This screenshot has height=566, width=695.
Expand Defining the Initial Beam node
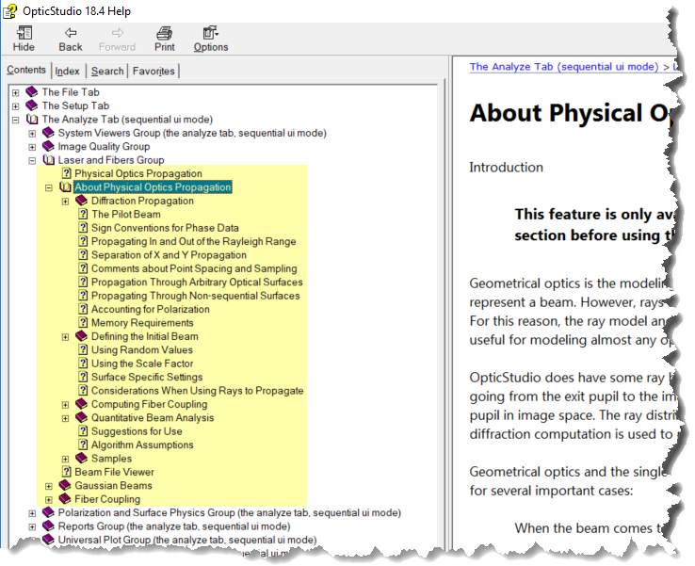coord(65,337)
